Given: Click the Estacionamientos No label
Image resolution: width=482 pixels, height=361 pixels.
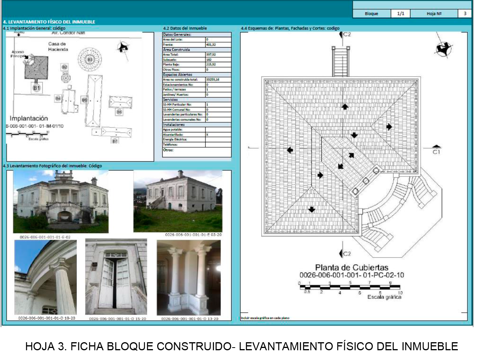Looking at the screenshot, I should pyautogui.click(x=178, y=84).
